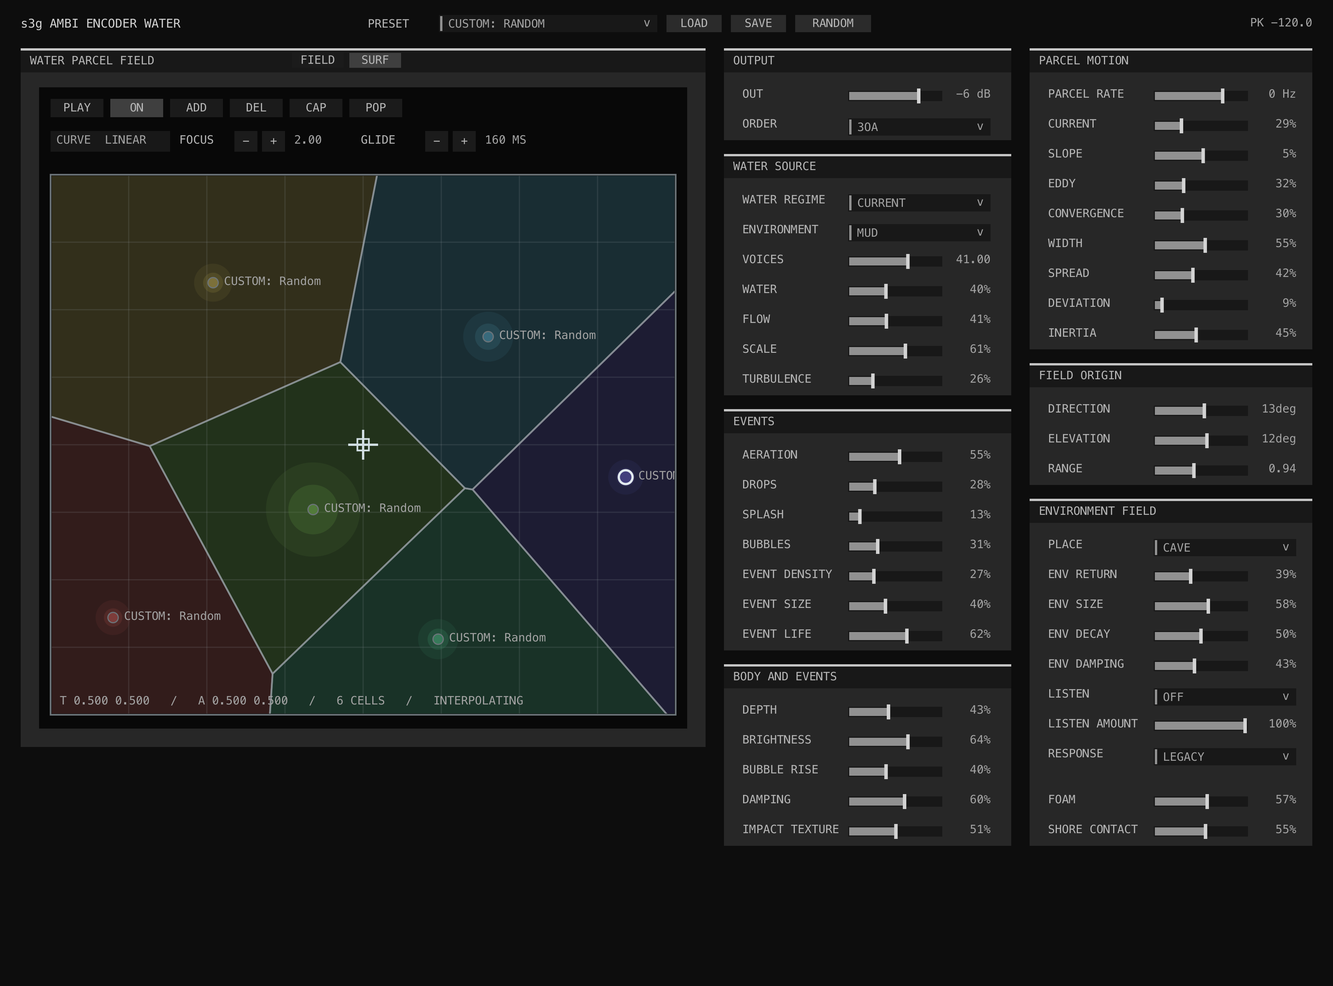Toggle the ON button

[x=137, y=108]
